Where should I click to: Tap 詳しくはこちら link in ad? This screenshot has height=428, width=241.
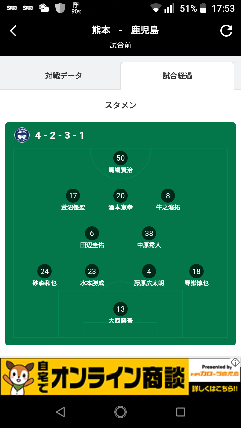pyautogui.click(x=215, y=389)
